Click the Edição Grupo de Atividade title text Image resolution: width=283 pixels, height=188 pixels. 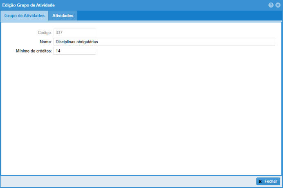(28, 5)
